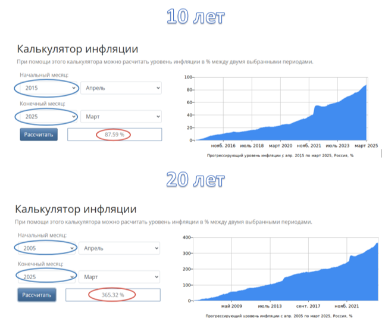The image size is (385, 331).
Task: Click the lower 'Конечный месяц:' label
Action: pyautogui.click(x=40, y=264)
